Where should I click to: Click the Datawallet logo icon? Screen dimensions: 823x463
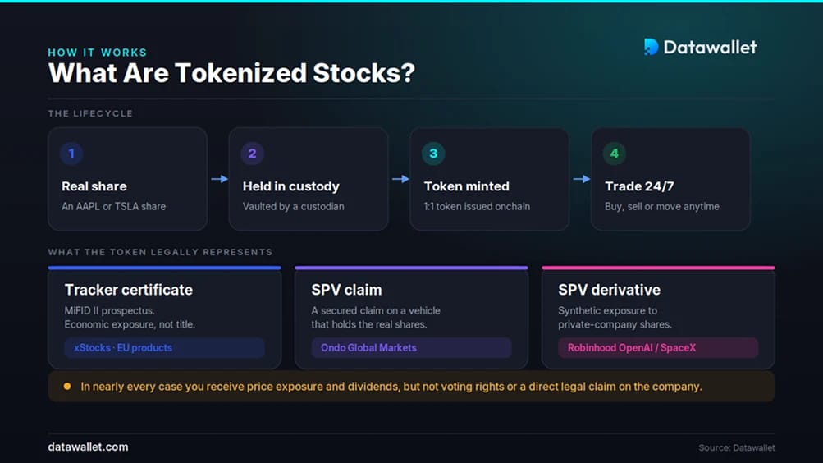click(651, 47)
